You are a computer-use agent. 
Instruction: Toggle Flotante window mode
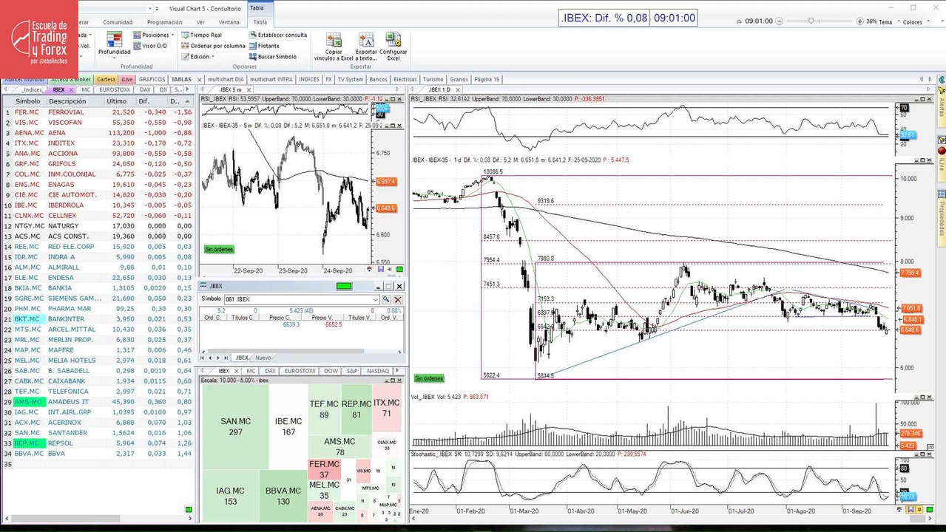pyautogui.click(x=263, y=46)
